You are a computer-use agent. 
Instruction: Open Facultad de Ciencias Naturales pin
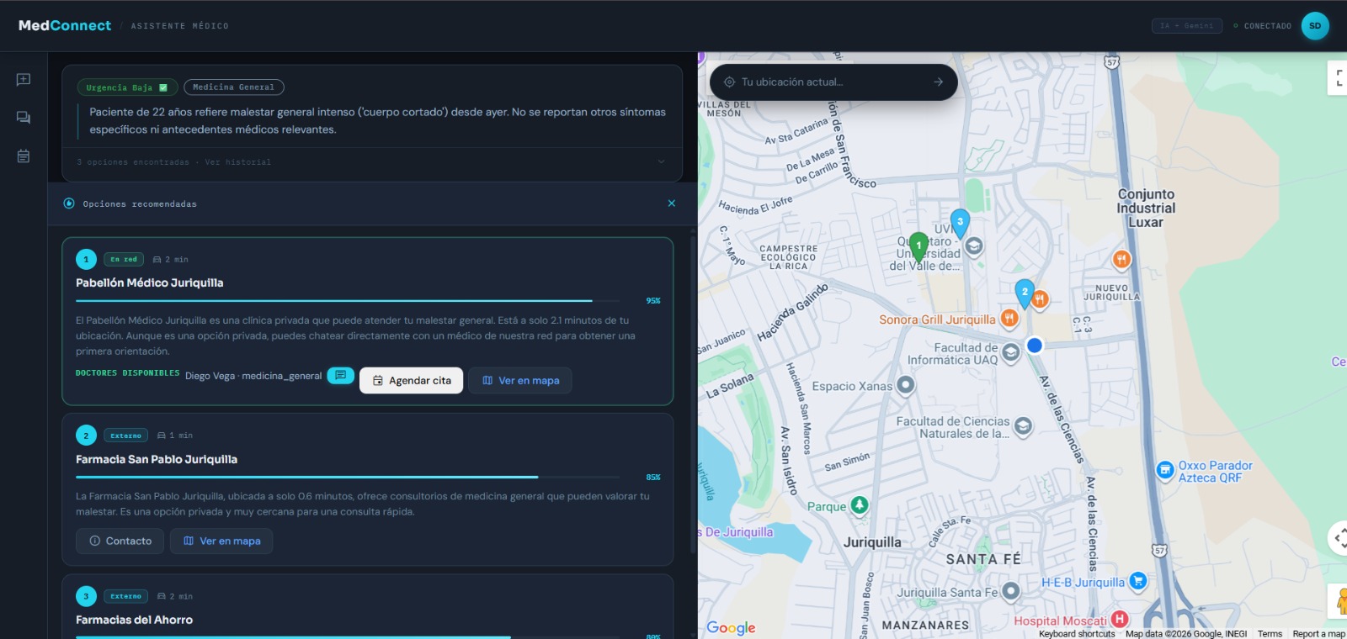point(1023,426)
